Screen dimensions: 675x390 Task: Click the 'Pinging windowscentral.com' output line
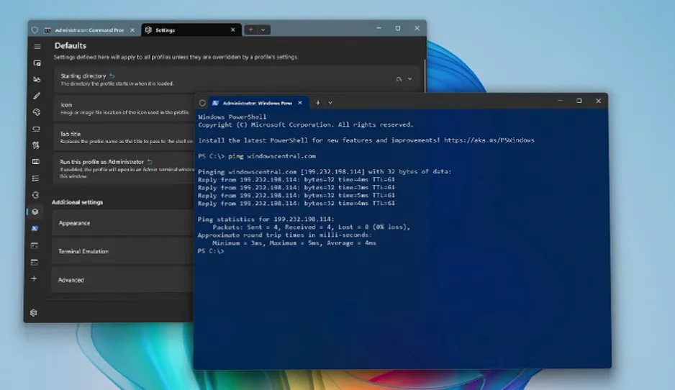click(325, 171)
